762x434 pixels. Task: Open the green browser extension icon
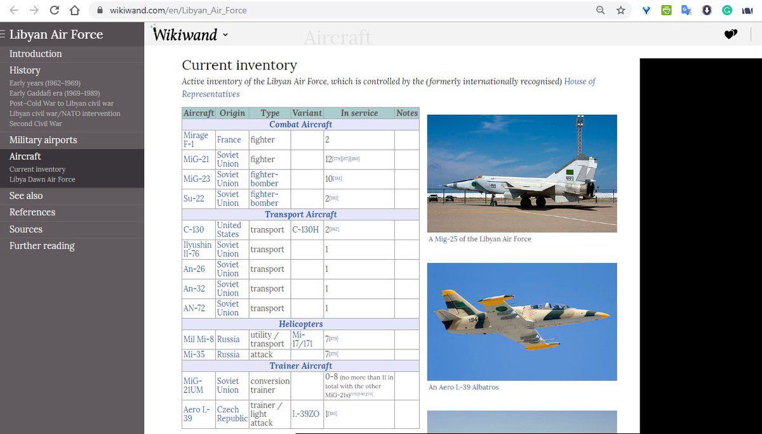point(666,10)
